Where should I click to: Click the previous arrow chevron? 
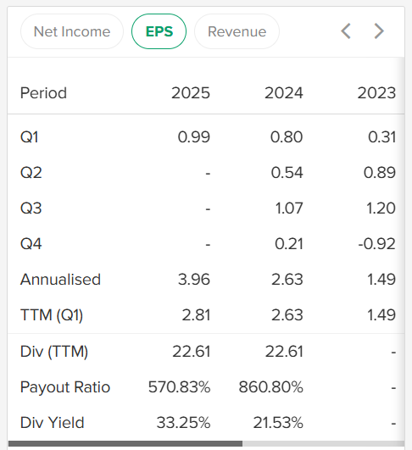click(346, 31)
